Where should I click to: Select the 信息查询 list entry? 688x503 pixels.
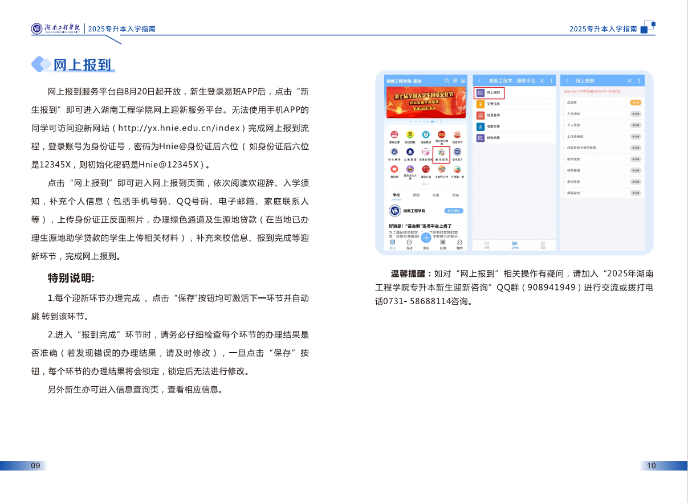(514, 115)
